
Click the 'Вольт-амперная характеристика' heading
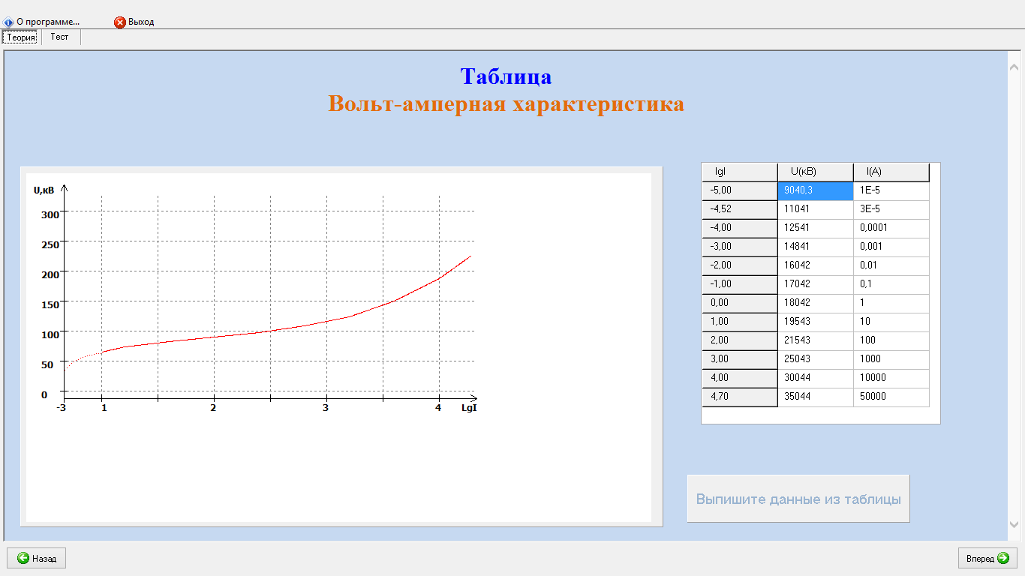[x=506, y=103]
